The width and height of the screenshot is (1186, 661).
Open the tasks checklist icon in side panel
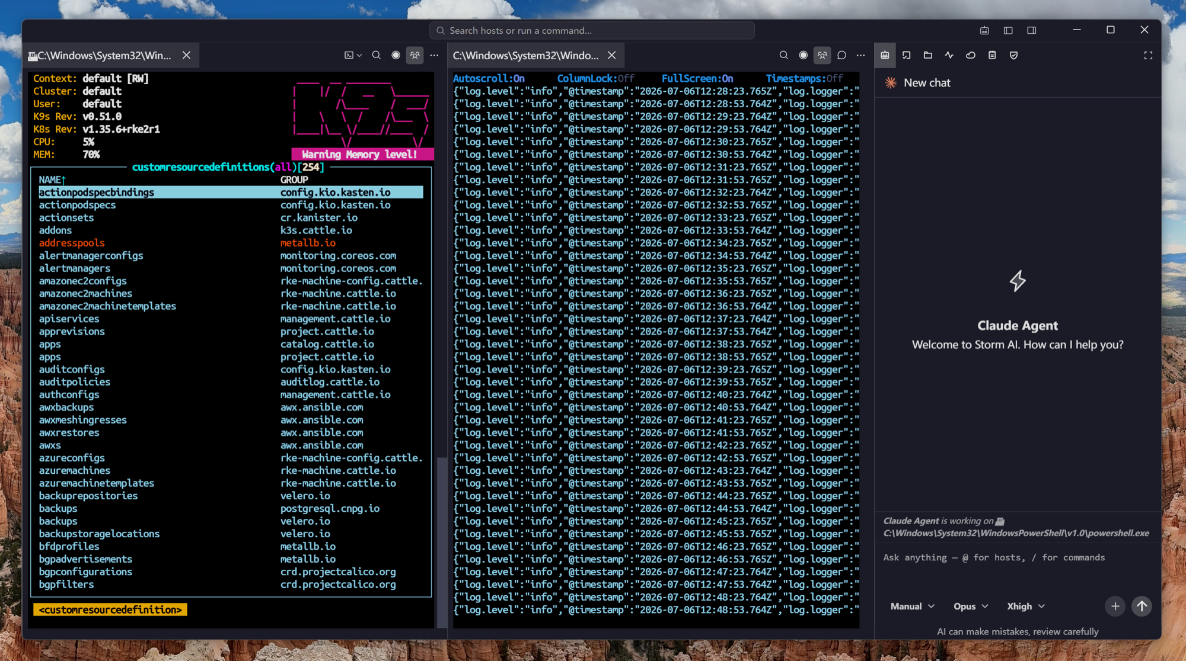pyautogui.click(x=907, y=55)
